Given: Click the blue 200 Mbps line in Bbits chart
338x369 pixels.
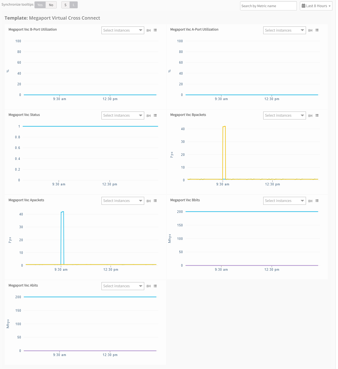Looking at the screenshot, I should (x=252, y=212).
